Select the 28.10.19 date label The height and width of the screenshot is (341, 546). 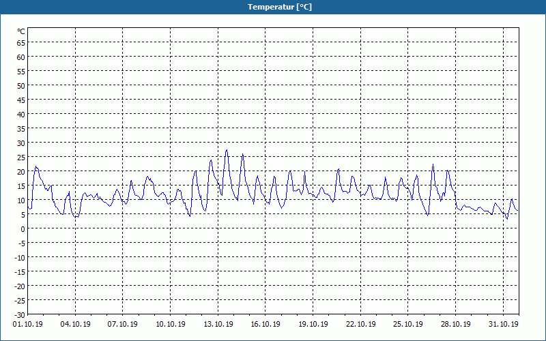tap(455, 324)
